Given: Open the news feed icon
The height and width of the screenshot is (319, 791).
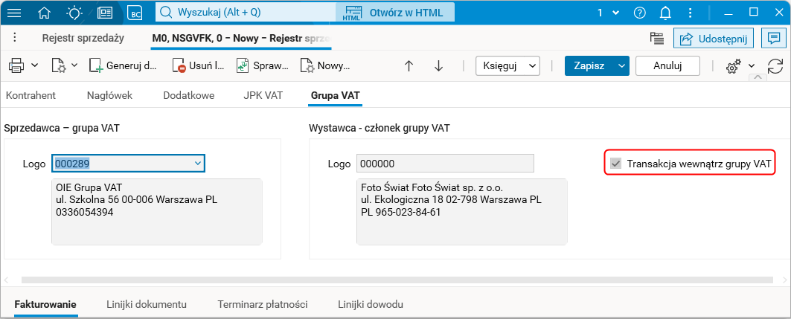Looking at the screenshot, I should [x=105, y=13].
